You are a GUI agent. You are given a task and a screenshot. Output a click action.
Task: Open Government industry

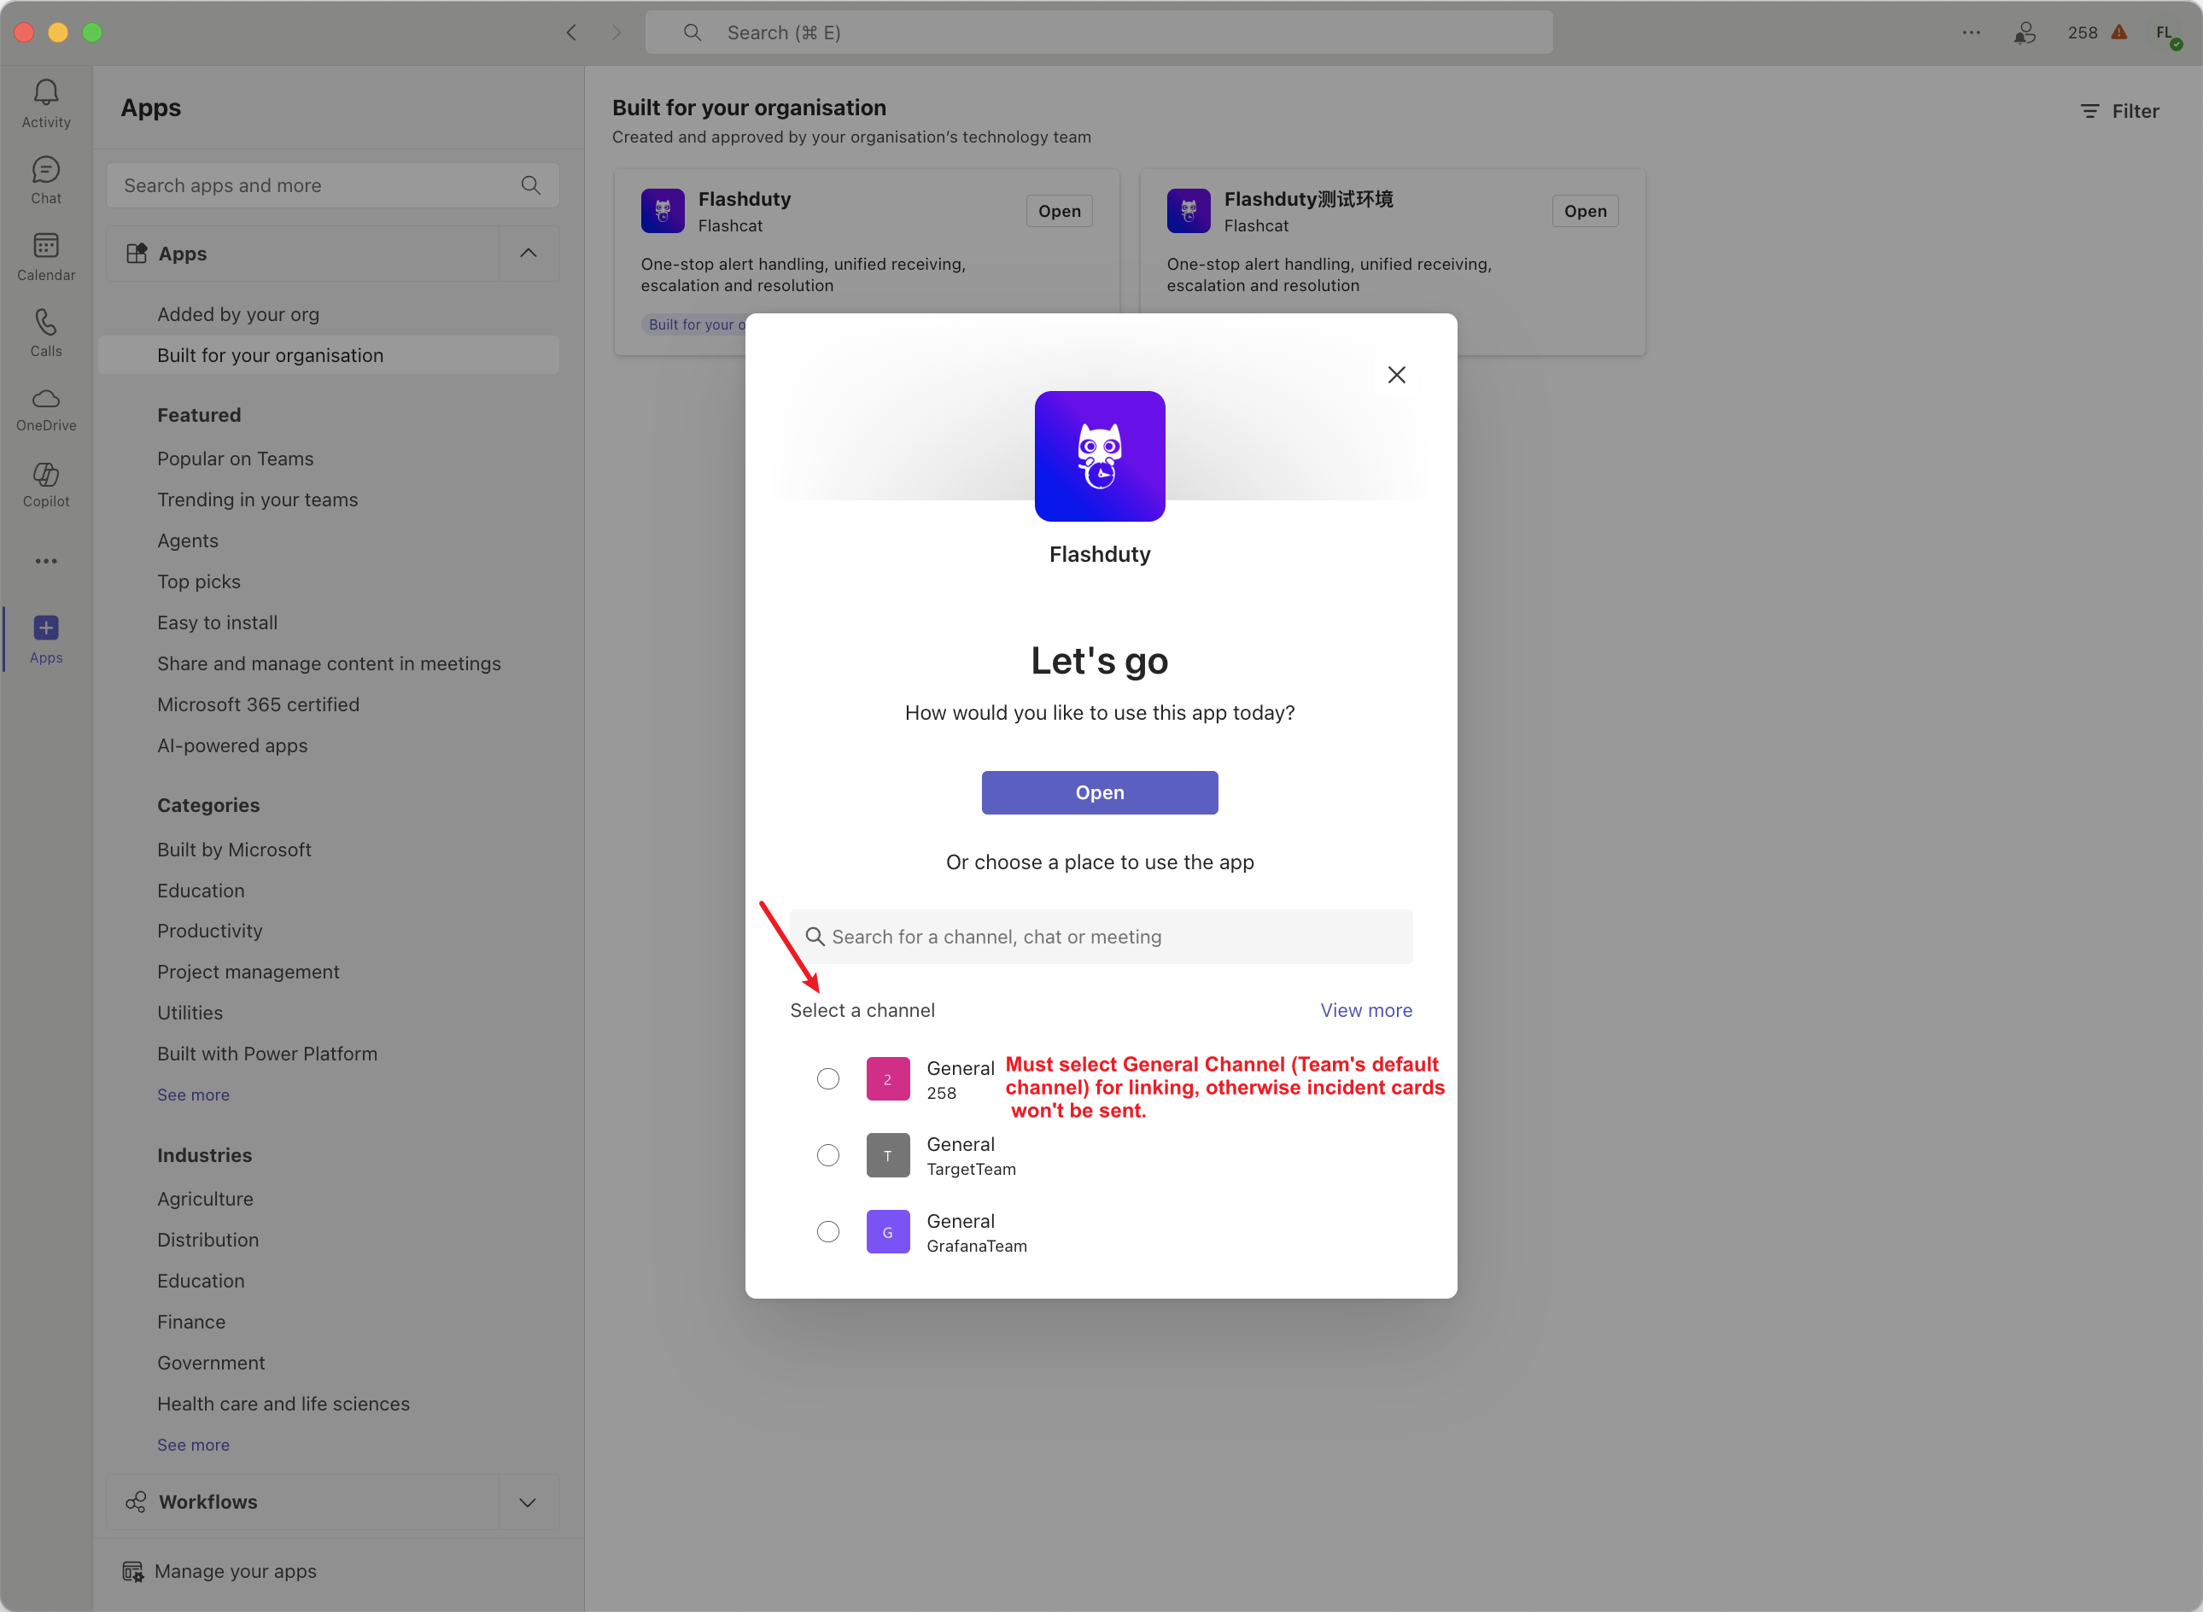point(211,1364)
